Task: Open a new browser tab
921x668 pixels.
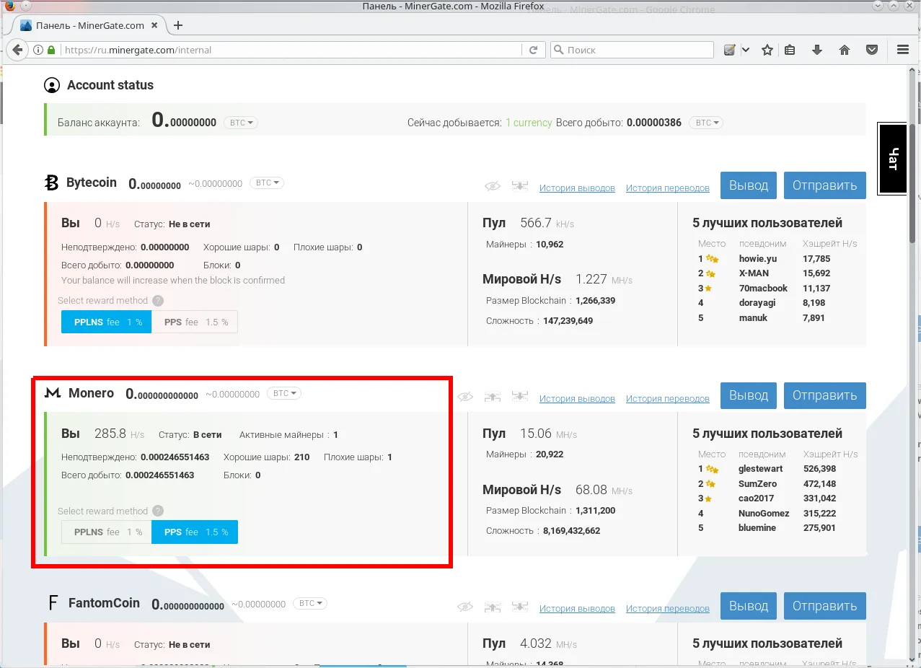Action: tap(178, 25)
